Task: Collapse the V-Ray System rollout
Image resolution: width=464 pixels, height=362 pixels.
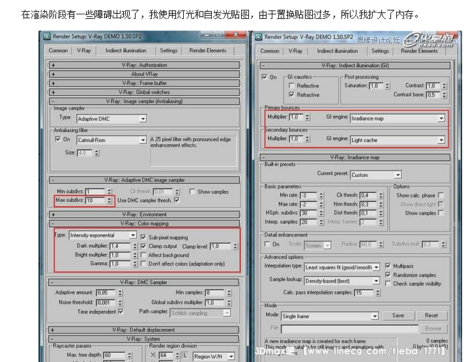Action: pyautogui.click(x=144, y=339)
